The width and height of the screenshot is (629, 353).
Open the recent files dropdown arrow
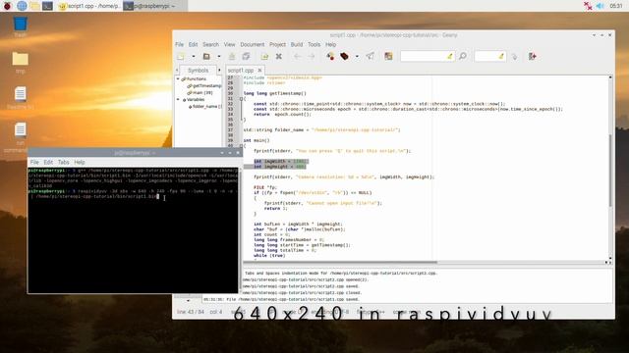218,57
